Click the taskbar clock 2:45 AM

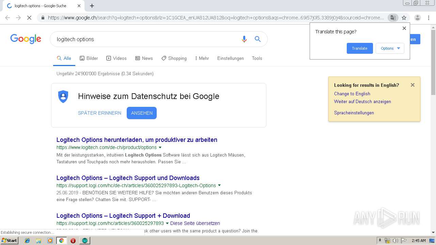coord(419,241)
